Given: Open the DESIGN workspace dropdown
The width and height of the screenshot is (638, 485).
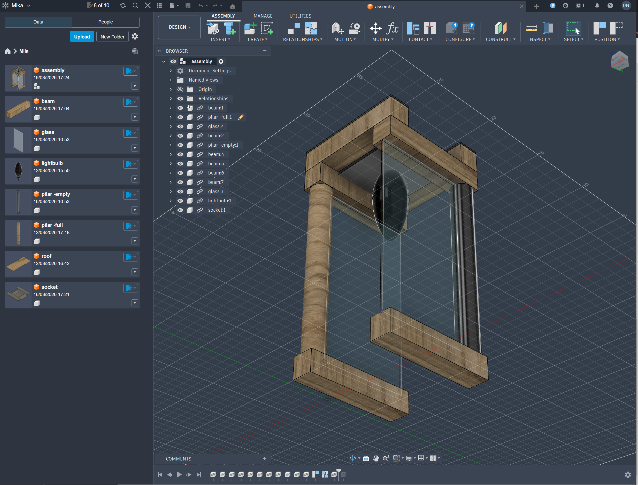Looking at the screenshot, I should click(x=179, y=27).
